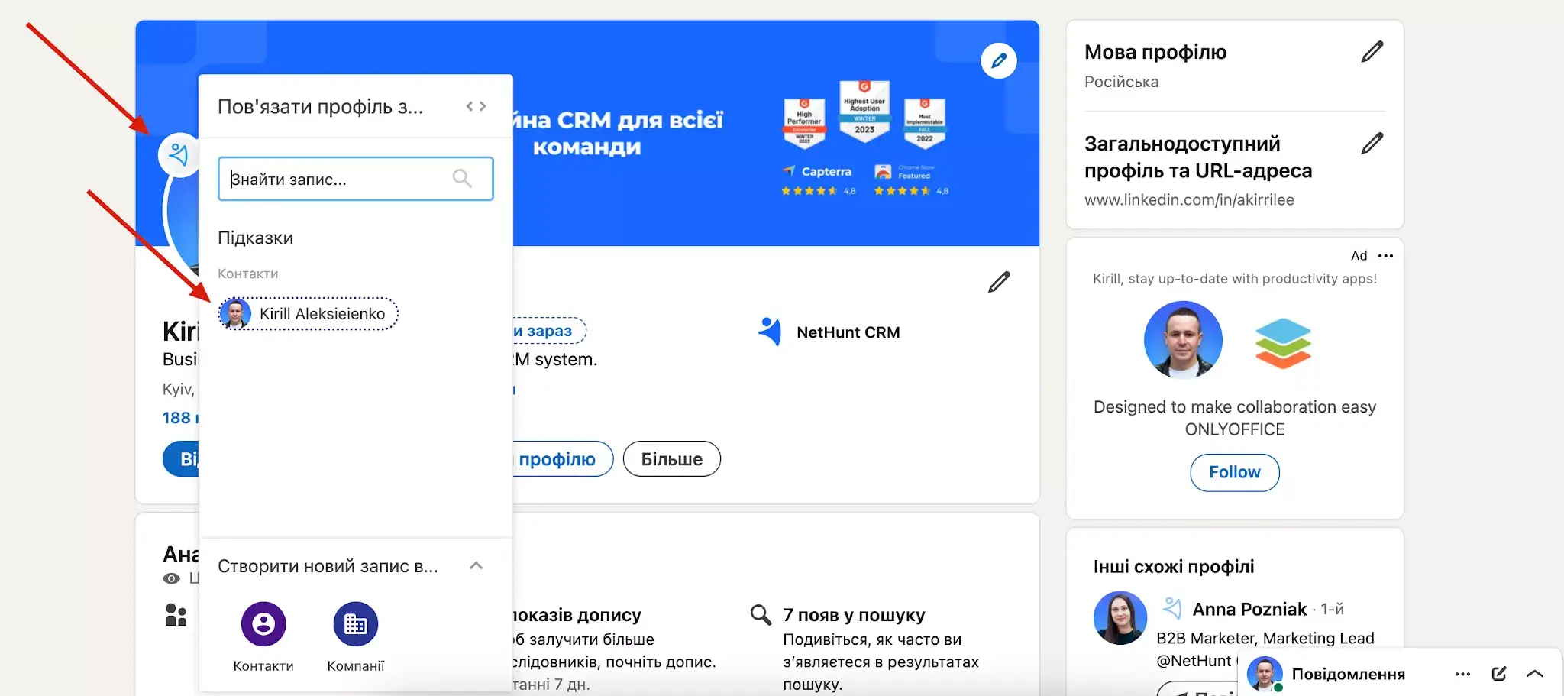Click the search appearances magnifier icon
The width and height of the screenshot is (1564, 696).
point(761,615)
